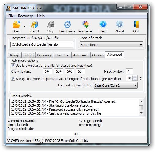Click the known byte field 56
156x152 pixels.
81,71
